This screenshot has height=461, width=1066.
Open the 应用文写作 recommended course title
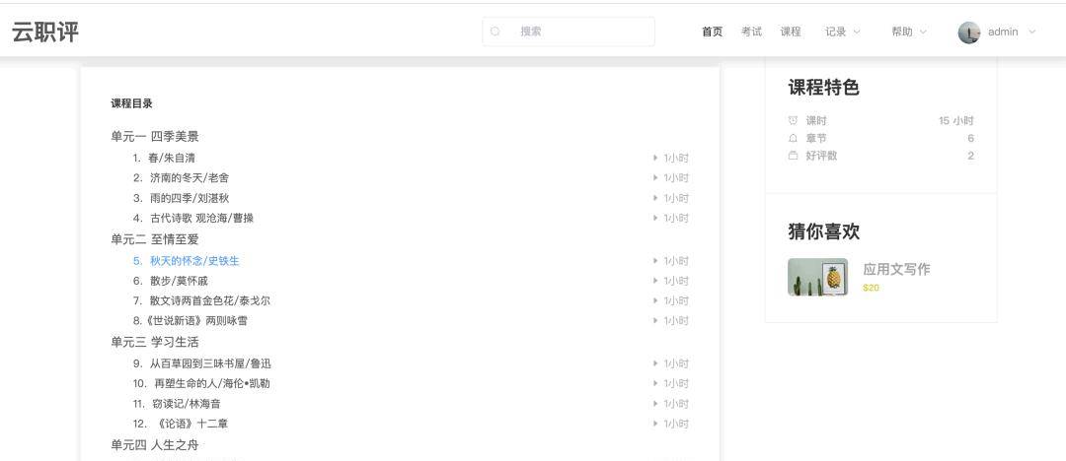pyautogui.click(x=896, y=270)
